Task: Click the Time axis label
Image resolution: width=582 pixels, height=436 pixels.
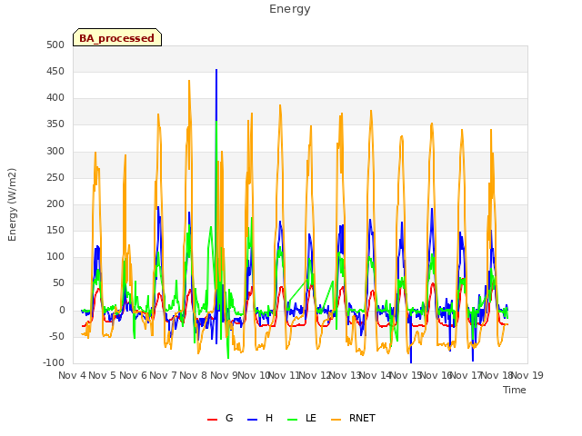Action: click(x=515, y=390)
